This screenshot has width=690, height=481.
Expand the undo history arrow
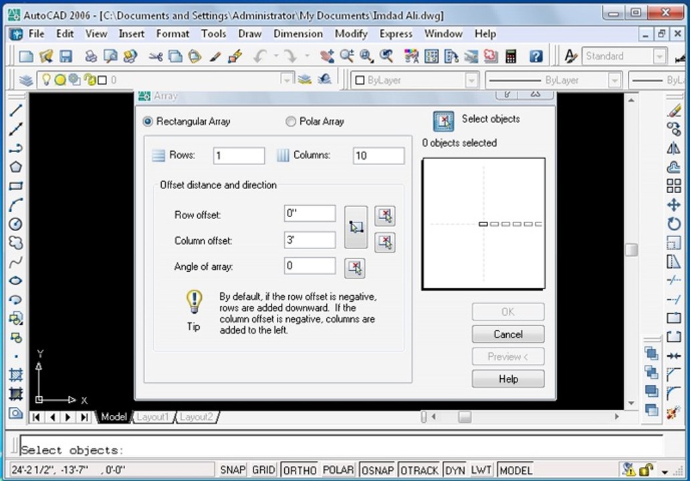pyautogui.click(x=276, y=56)
